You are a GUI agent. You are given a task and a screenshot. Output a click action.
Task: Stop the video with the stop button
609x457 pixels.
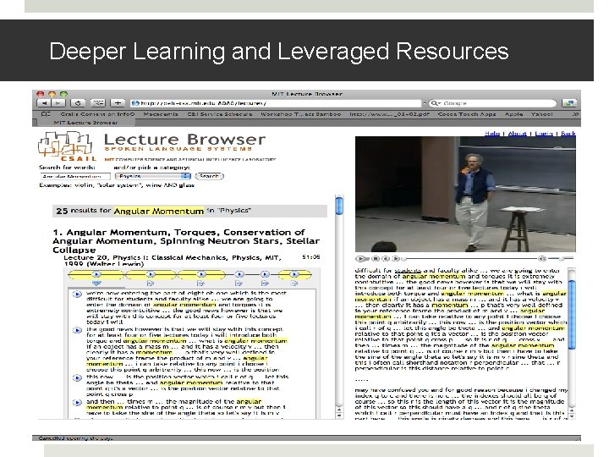point(376,258)
